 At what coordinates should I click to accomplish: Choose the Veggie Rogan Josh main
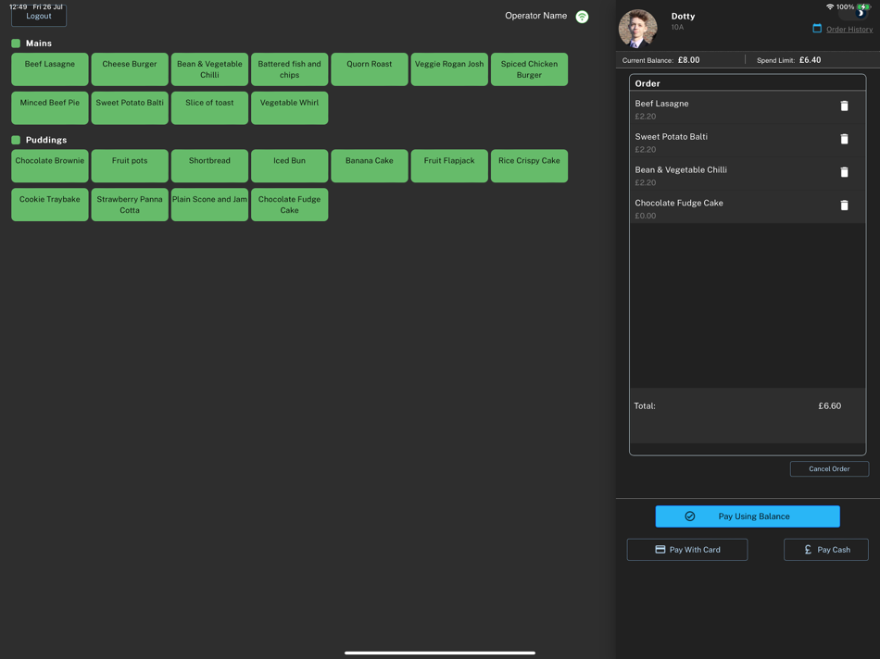449,69
